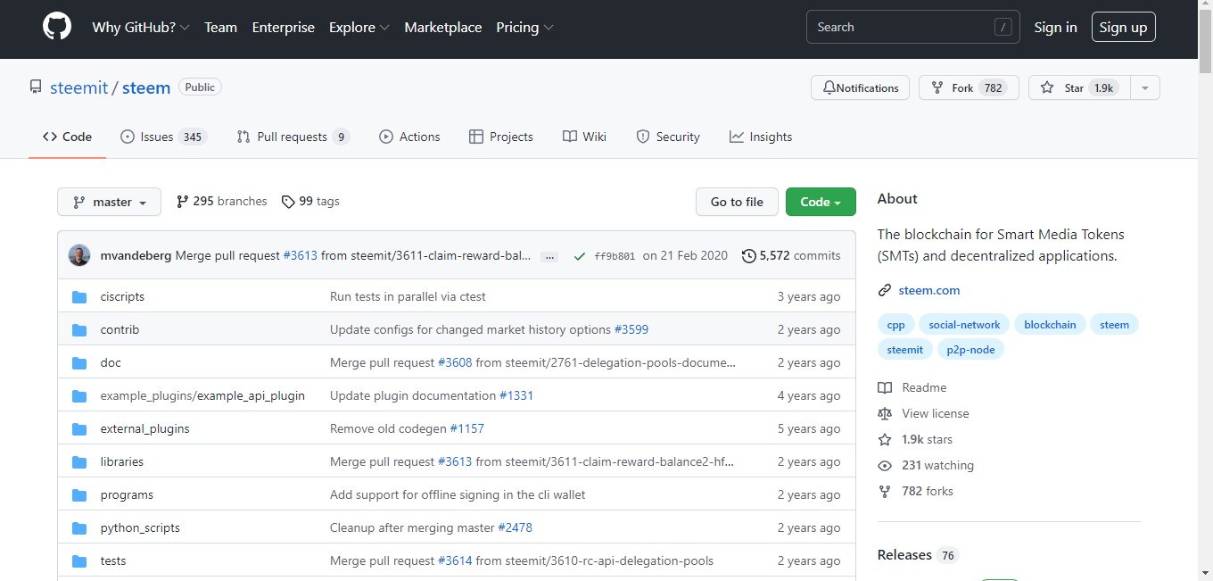Click the star icon next to 1.9k stars
1213x581 pixels.
click(x=885, y=439)
